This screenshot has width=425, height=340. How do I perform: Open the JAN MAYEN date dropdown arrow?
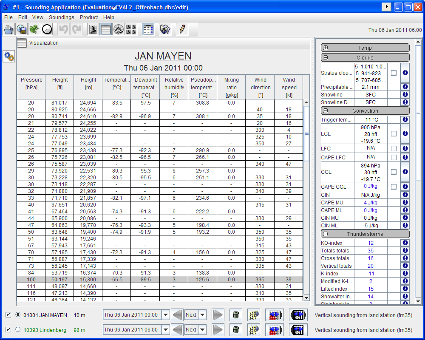click(166, 315)
